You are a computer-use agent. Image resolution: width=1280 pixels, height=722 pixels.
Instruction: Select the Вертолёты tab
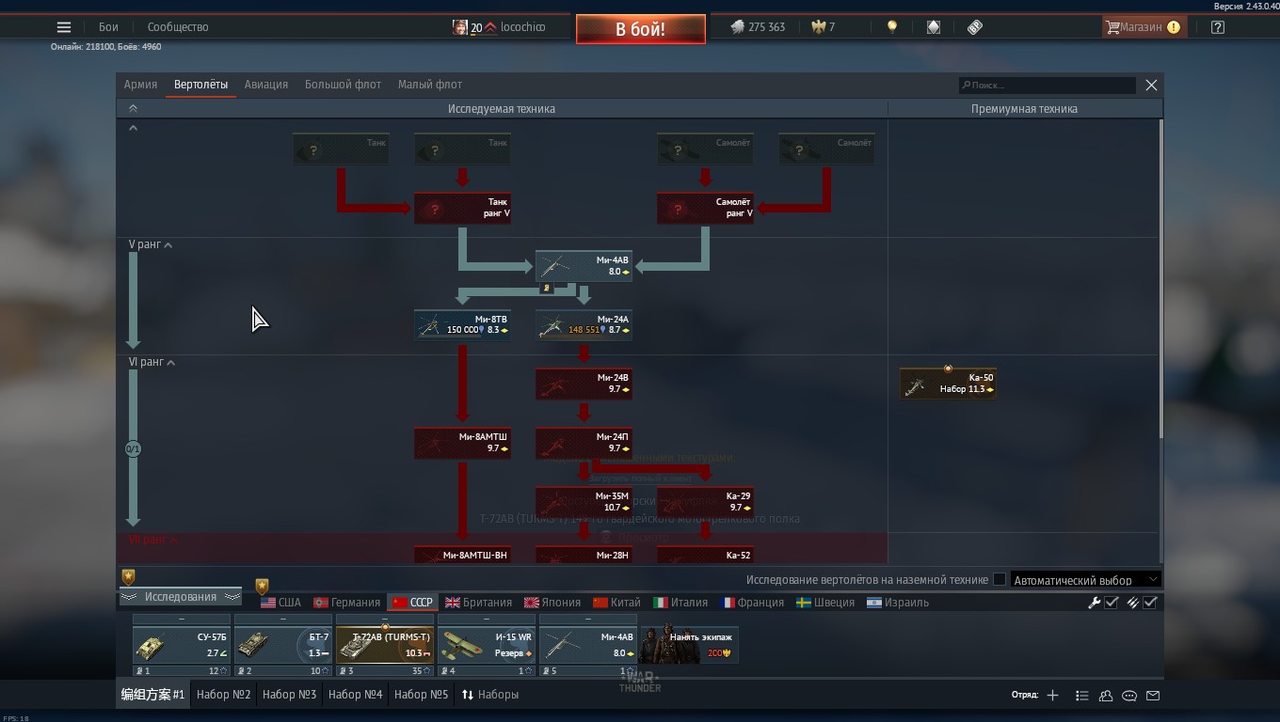tap(200, 85)
